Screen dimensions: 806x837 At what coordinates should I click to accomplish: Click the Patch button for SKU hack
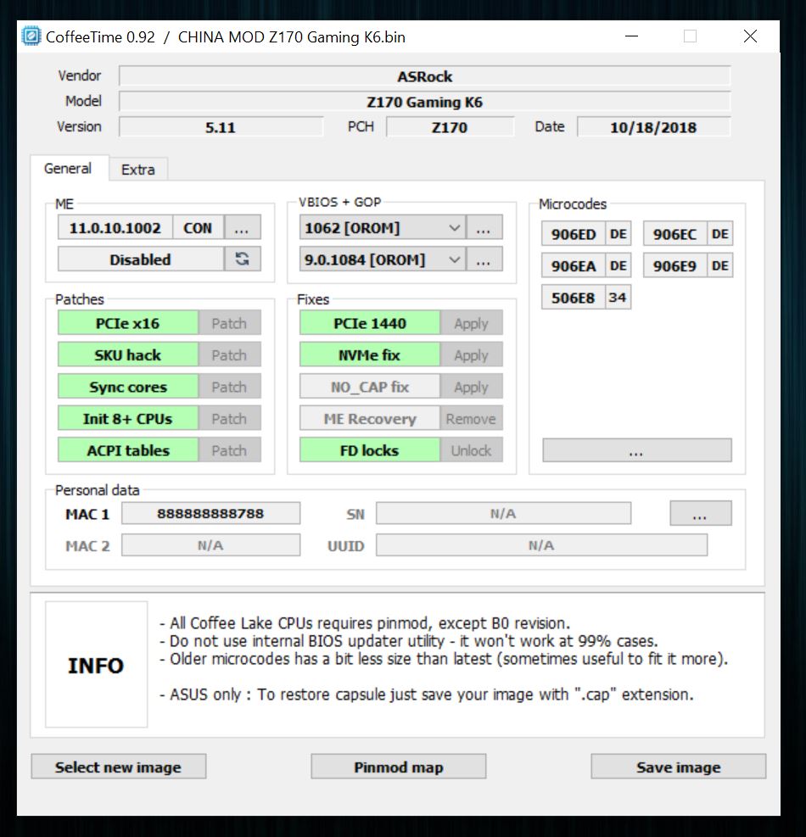229,355
